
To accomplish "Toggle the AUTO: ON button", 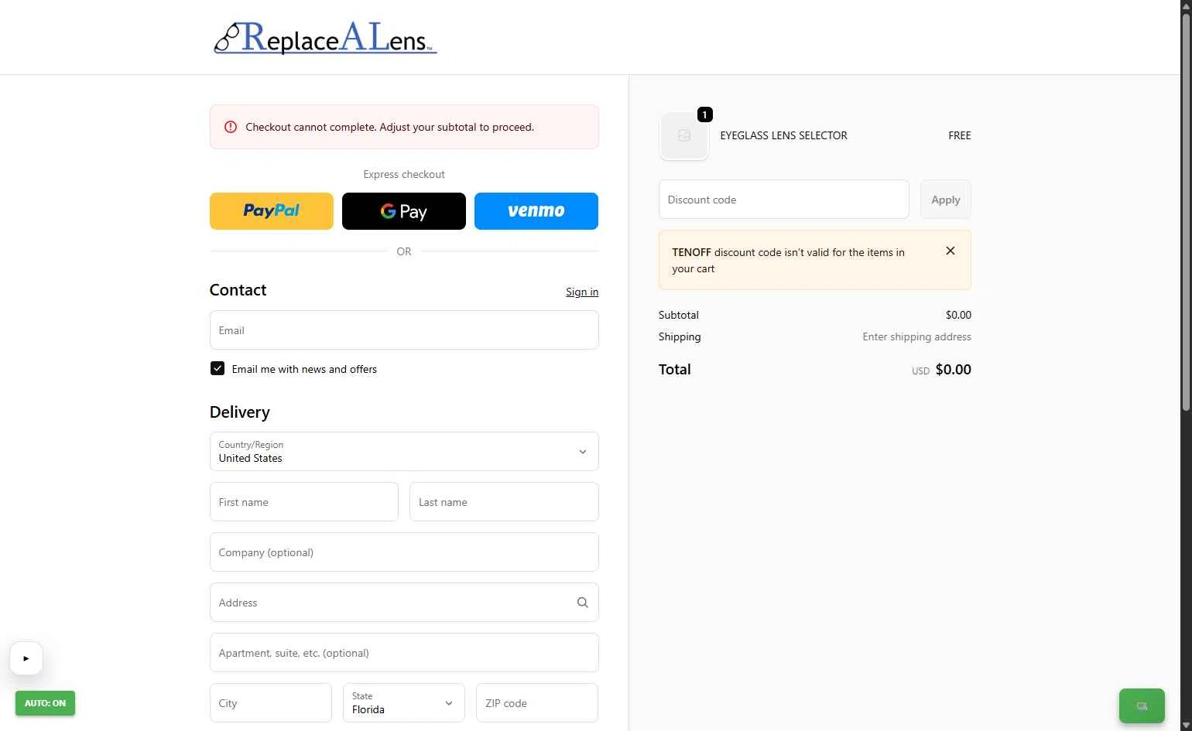I will (x=45, y=703).
